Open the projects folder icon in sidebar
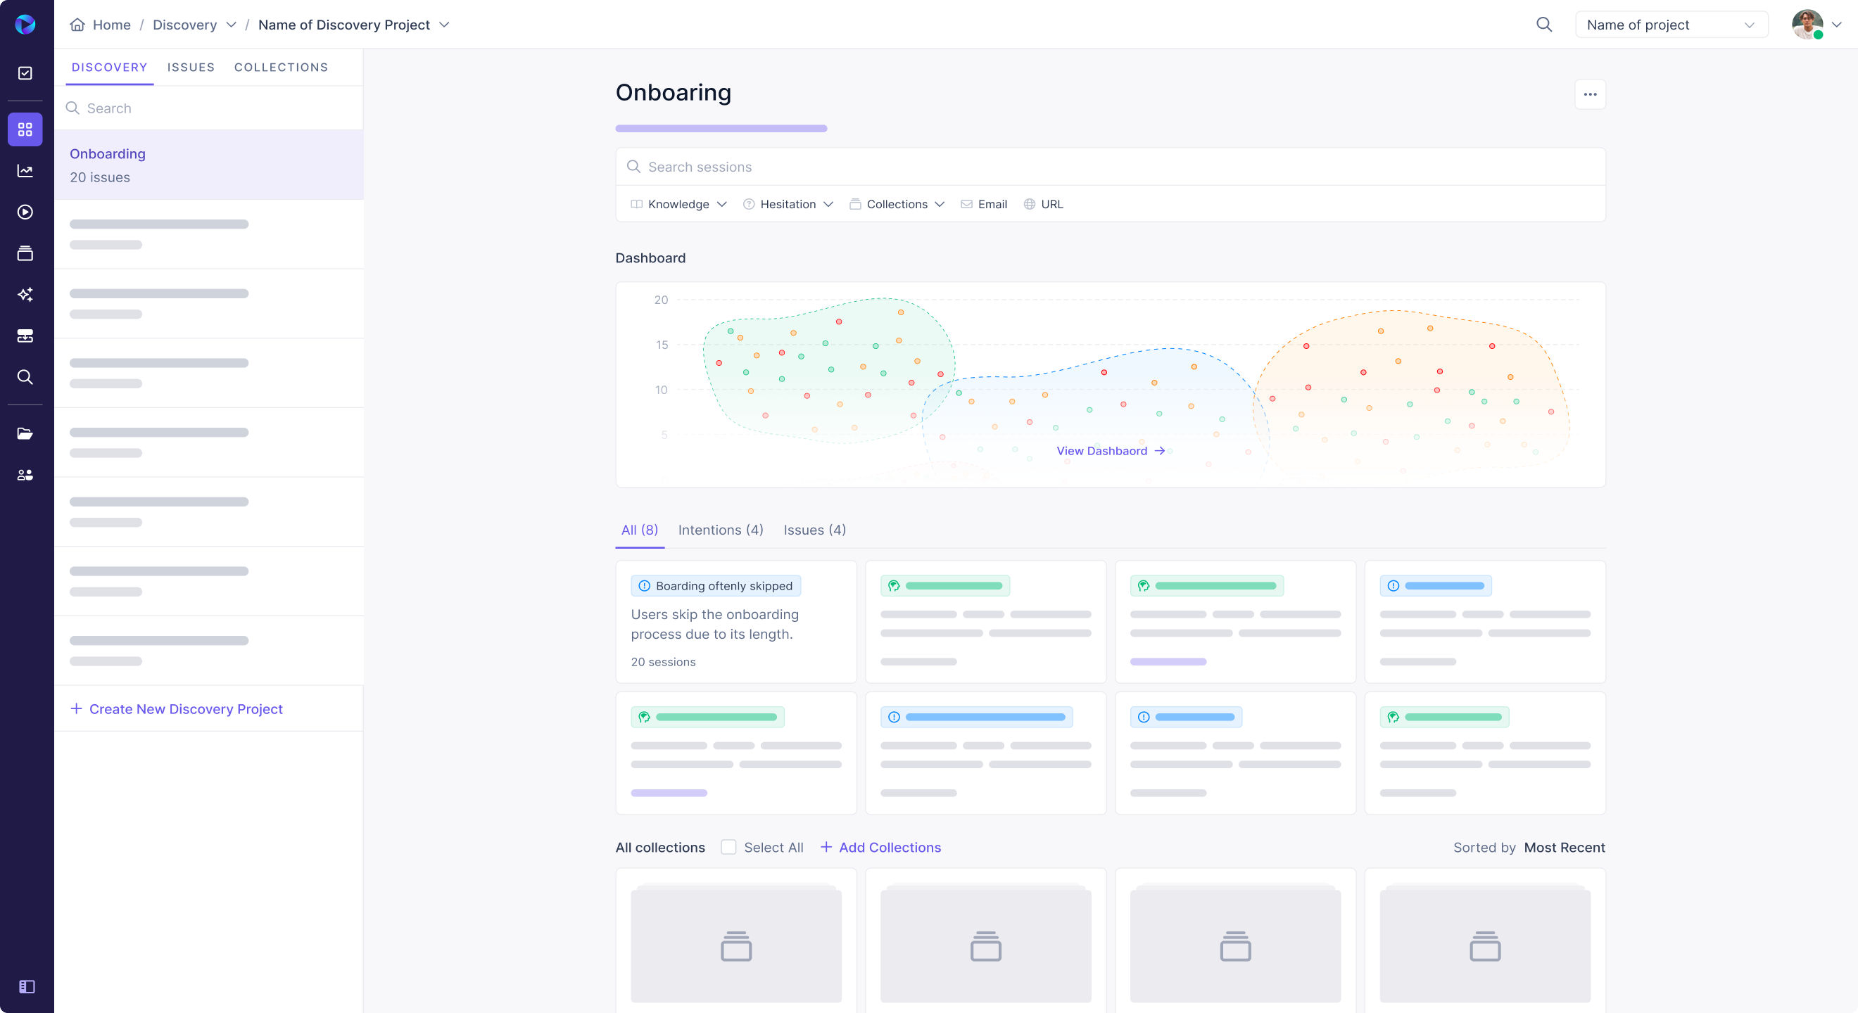Image resolution: width=1858 pixels, height=1013 pixels. click(x=25, y=433)
